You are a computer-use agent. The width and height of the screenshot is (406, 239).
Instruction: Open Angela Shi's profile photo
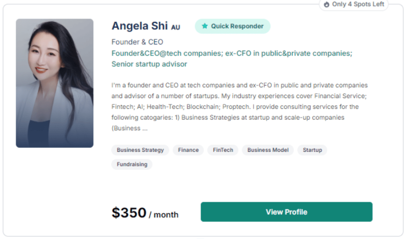(x=54, y=83)
